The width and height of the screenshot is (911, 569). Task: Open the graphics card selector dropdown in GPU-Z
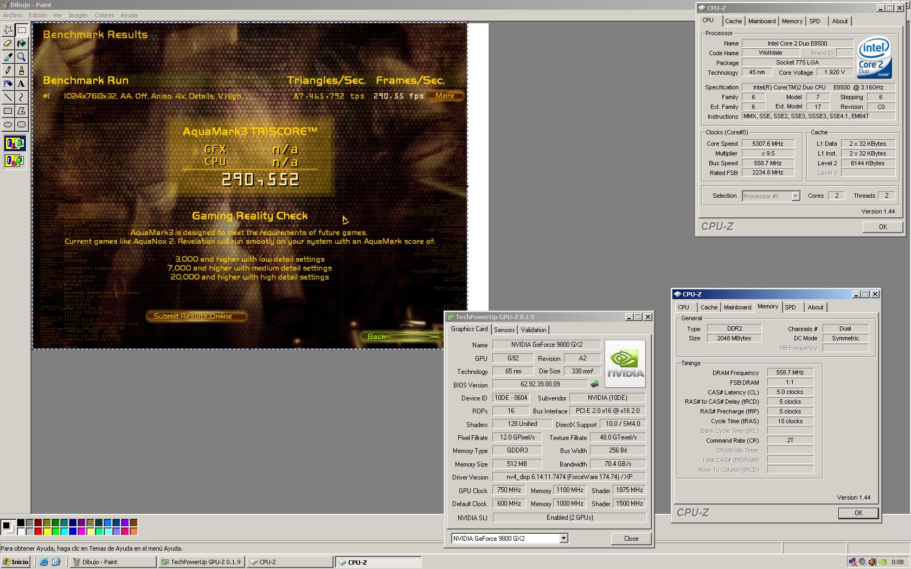click(564, 538)
